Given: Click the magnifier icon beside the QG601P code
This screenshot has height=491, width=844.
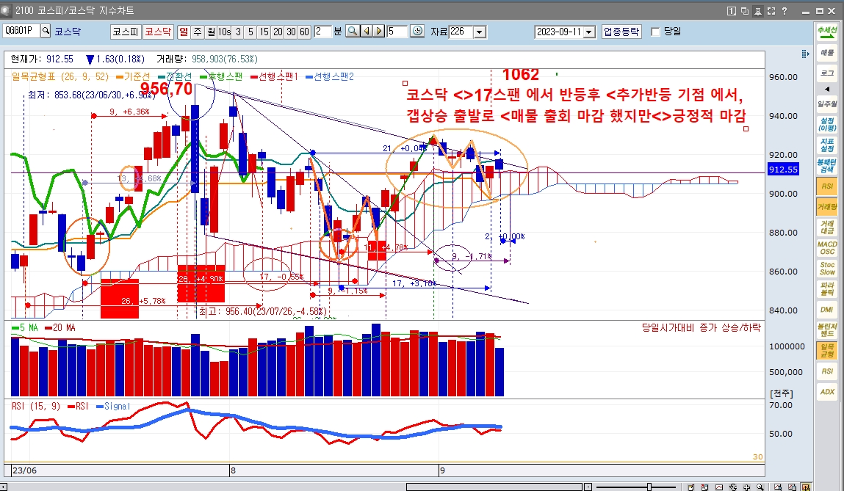Looking at the screenshot, I should click(x=46, y=31).
